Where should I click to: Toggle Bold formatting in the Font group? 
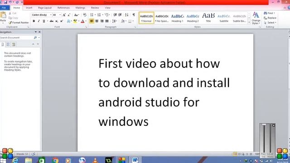point(34,21)
